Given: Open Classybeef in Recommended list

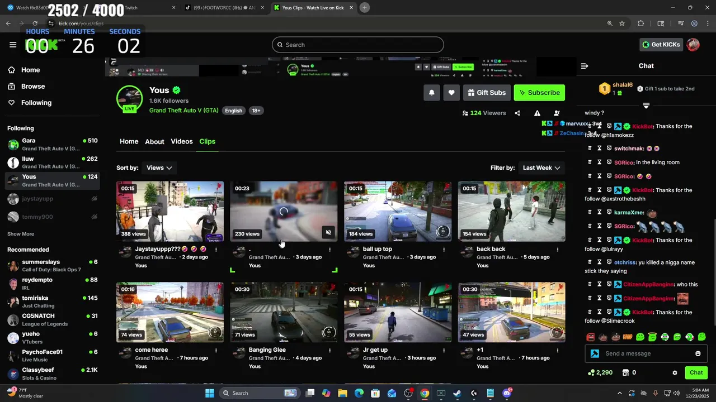Looking at the screenshot, I should (53, 374).
